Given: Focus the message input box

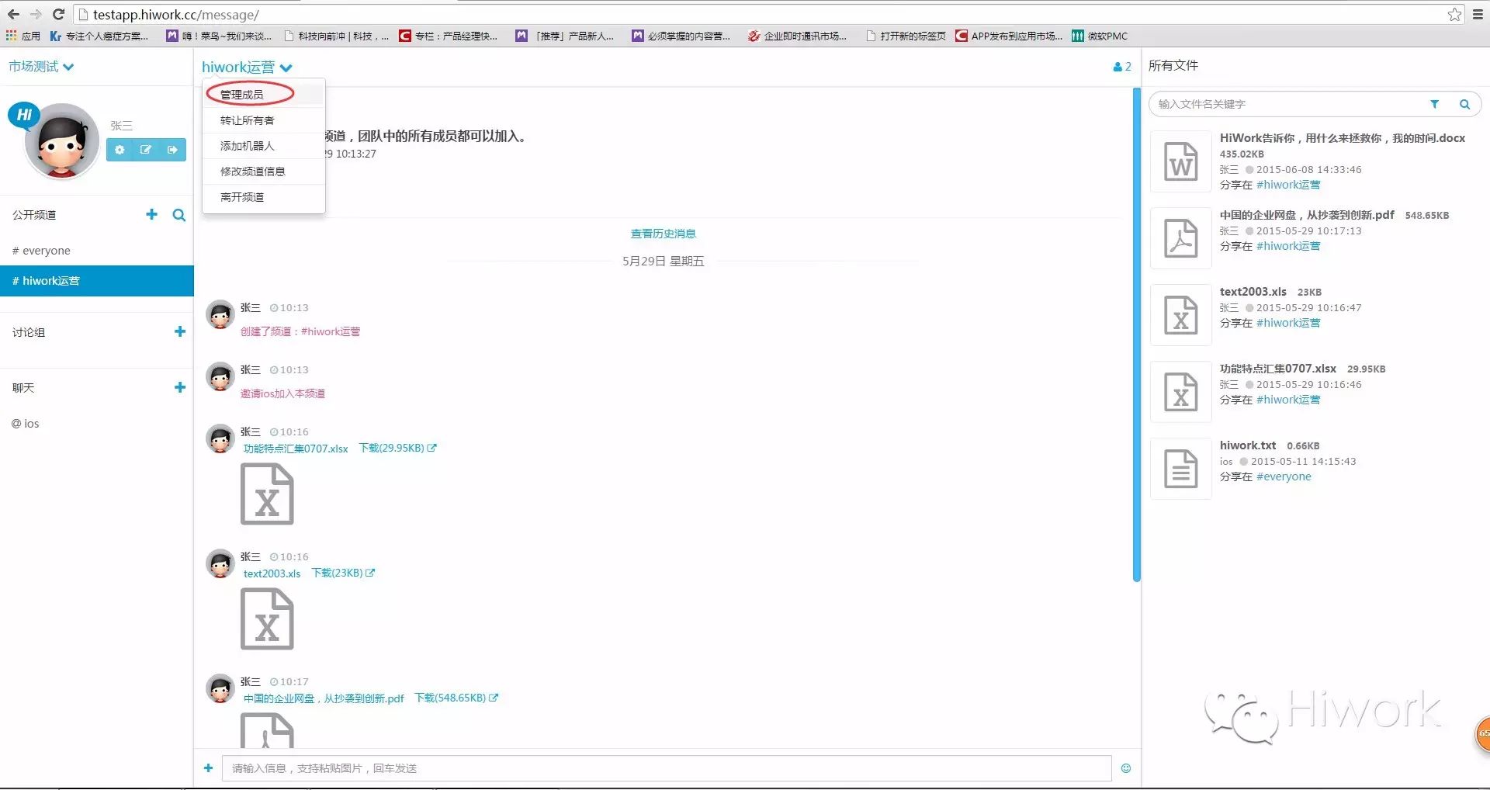Looking at the screenshot, I should tap(667, 768).
